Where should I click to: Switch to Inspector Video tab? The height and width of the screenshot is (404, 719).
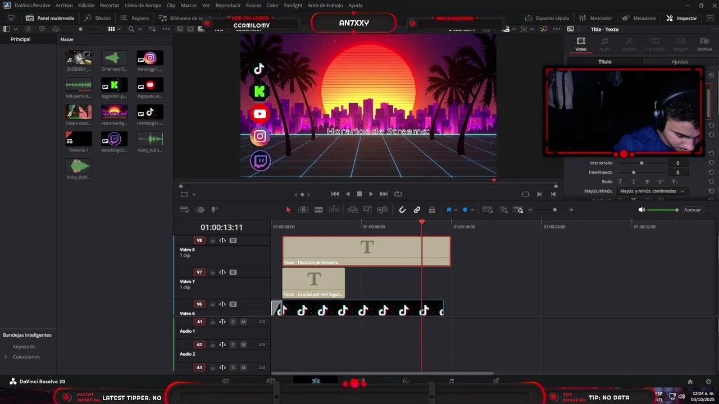pyautogui.click(x=581, y=44)
